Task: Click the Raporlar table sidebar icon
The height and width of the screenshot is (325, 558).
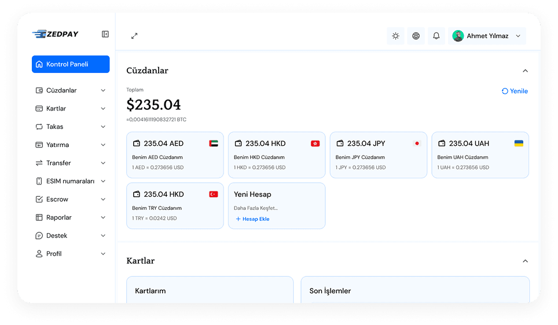Action: coord(39,217)
